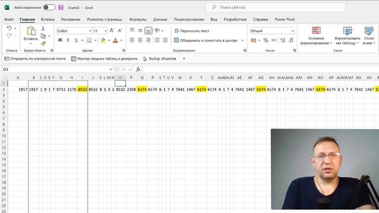Select row header 10
Screen dimensions: 379x213
coord(4,136)
